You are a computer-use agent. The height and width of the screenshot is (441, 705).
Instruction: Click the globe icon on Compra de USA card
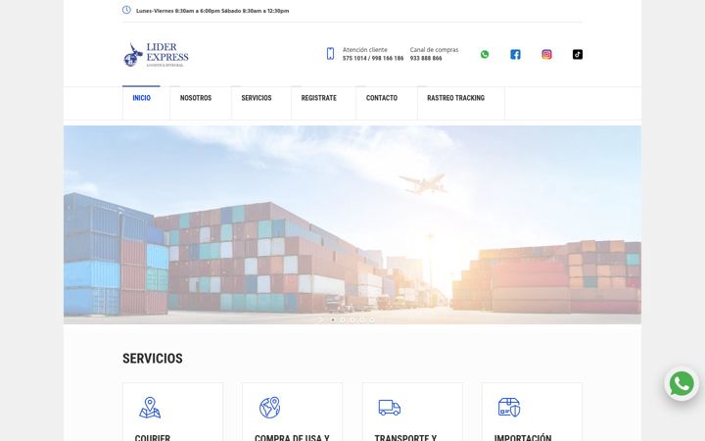(x=270, y=408)
